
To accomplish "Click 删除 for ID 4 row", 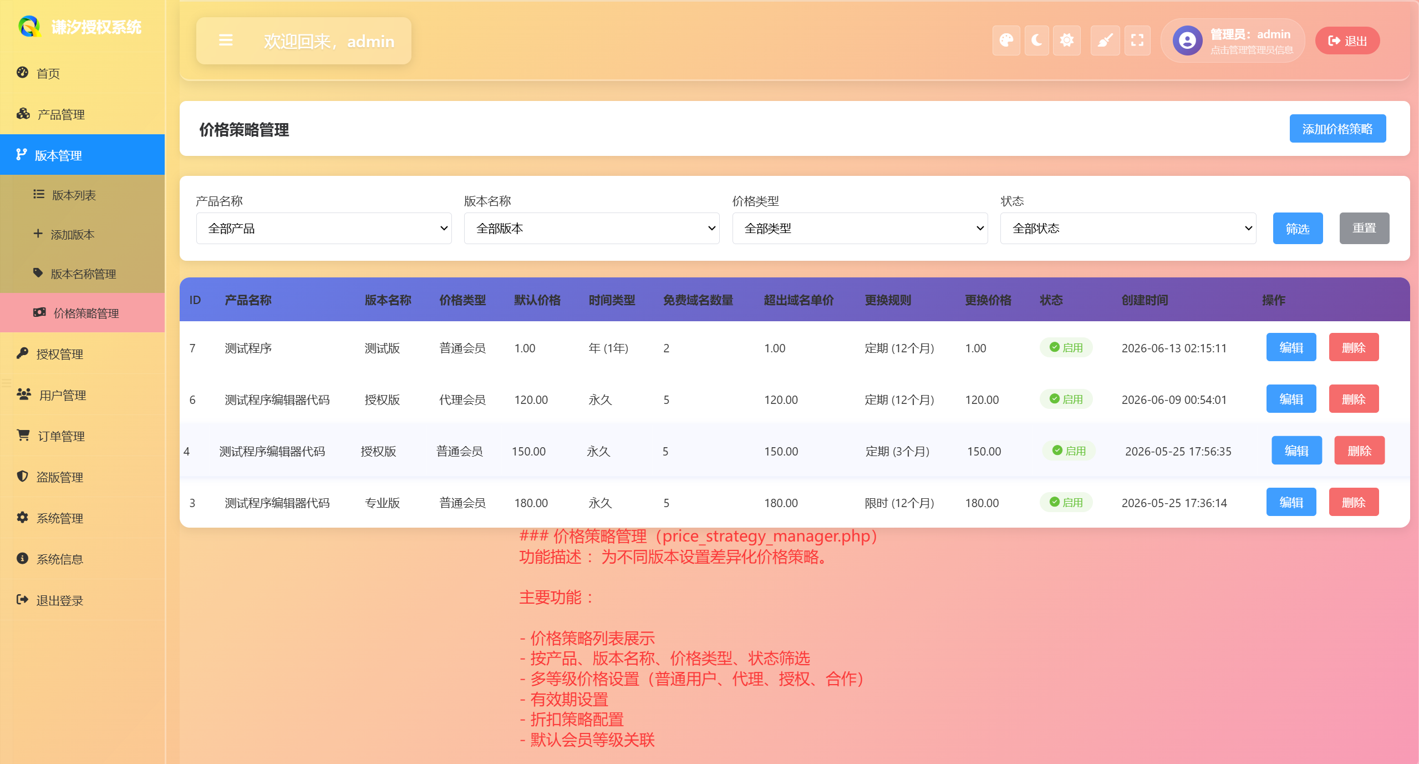I will coord(1359,451).
